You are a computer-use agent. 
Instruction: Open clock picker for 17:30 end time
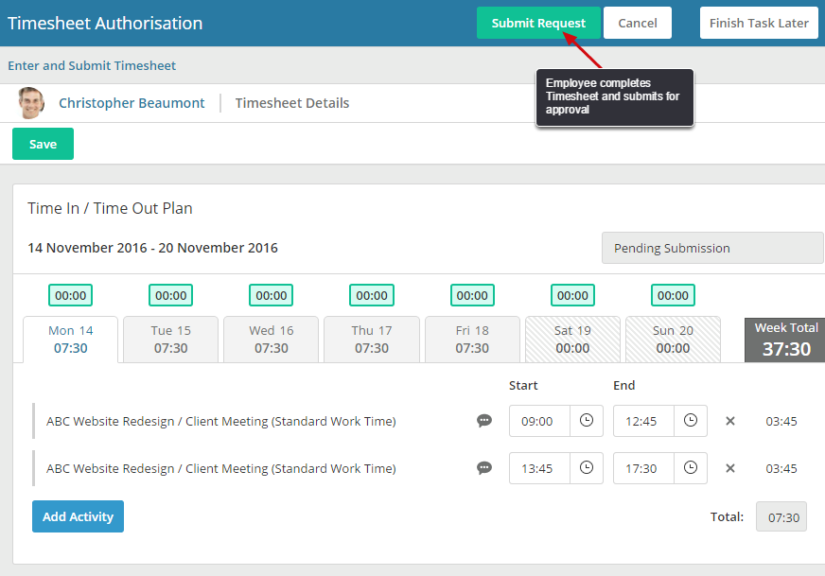pos(691,468)
